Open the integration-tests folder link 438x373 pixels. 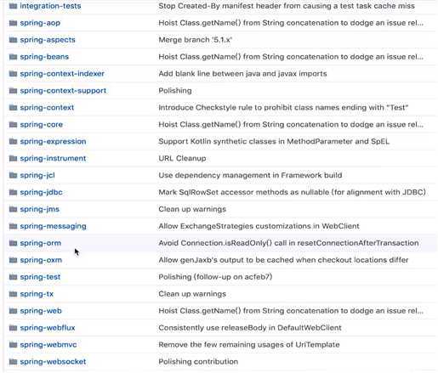click(50, 6)
